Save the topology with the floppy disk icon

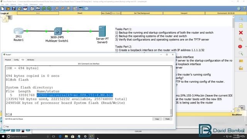pyautogui.click(x=14, y=8)
